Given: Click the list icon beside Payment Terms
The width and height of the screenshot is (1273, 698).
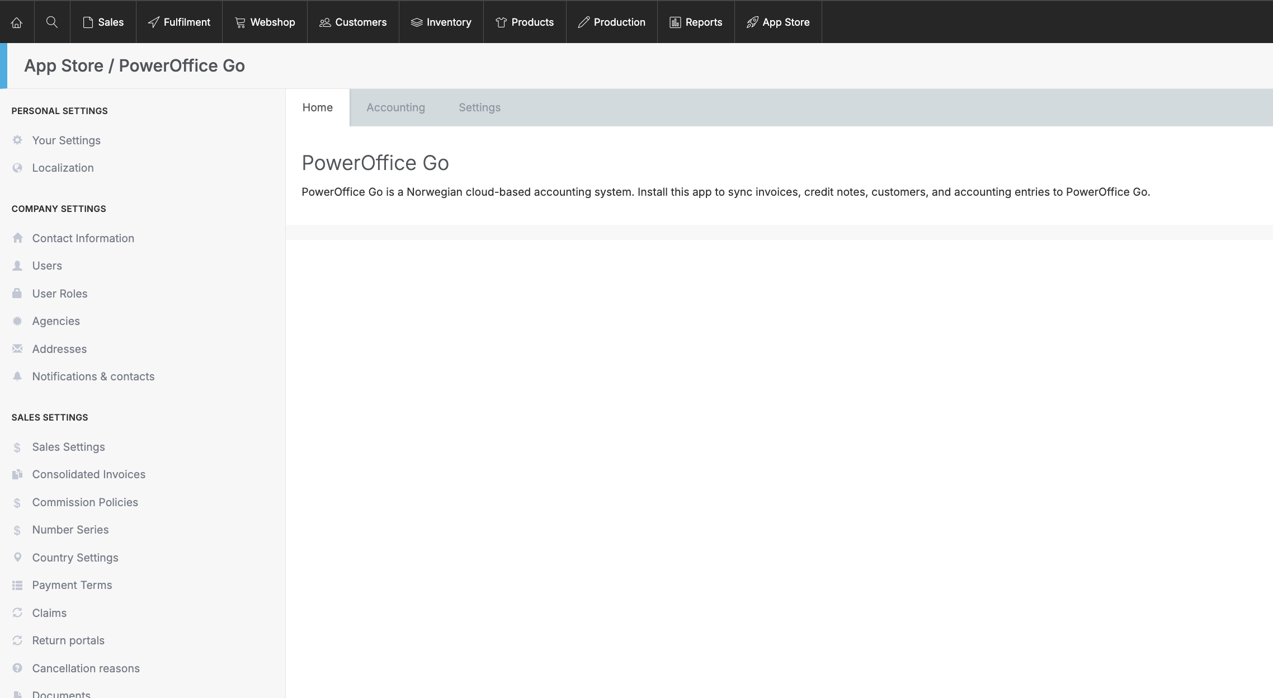Looking at the screenshot, I should (17, 585).
